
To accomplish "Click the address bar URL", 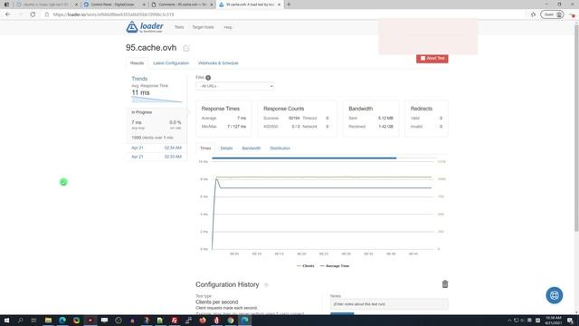I will pos(113,14).
